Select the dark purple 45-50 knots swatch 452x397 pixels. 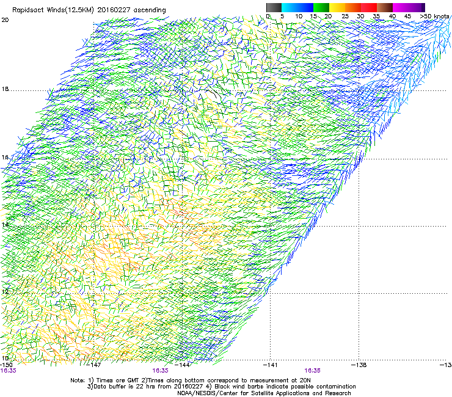pos(417,7)
